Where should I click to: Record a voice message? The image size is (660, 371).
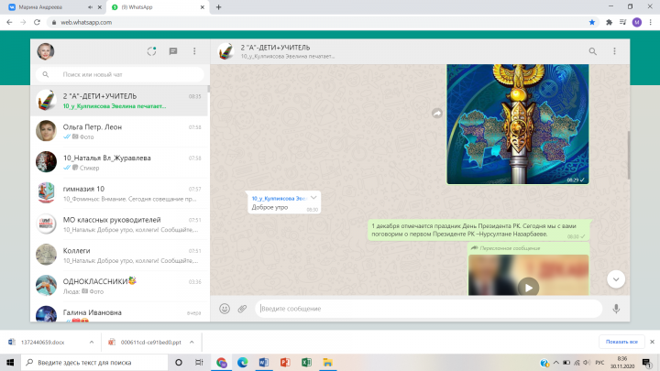[x=616, y=309]
